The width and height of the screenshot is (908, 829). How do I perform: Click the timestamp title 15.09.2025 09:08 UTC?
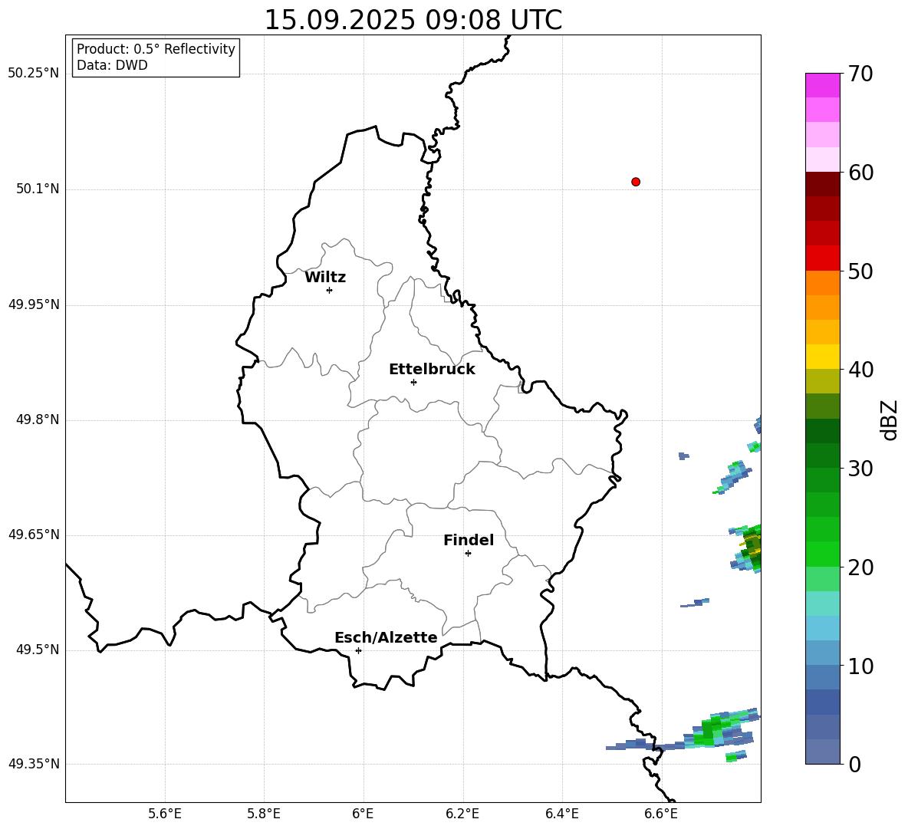point(413,20)
